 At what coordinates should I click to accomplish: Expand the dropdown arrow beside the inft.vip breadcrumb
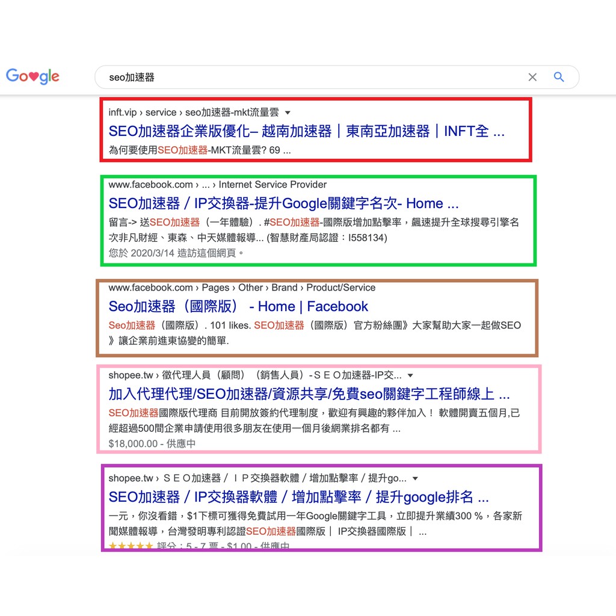point(288,112)
